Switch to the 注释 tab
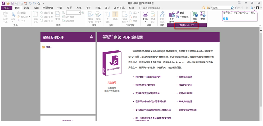The height and width of the screenshot is (126, 263). click(x=60, y=8)
